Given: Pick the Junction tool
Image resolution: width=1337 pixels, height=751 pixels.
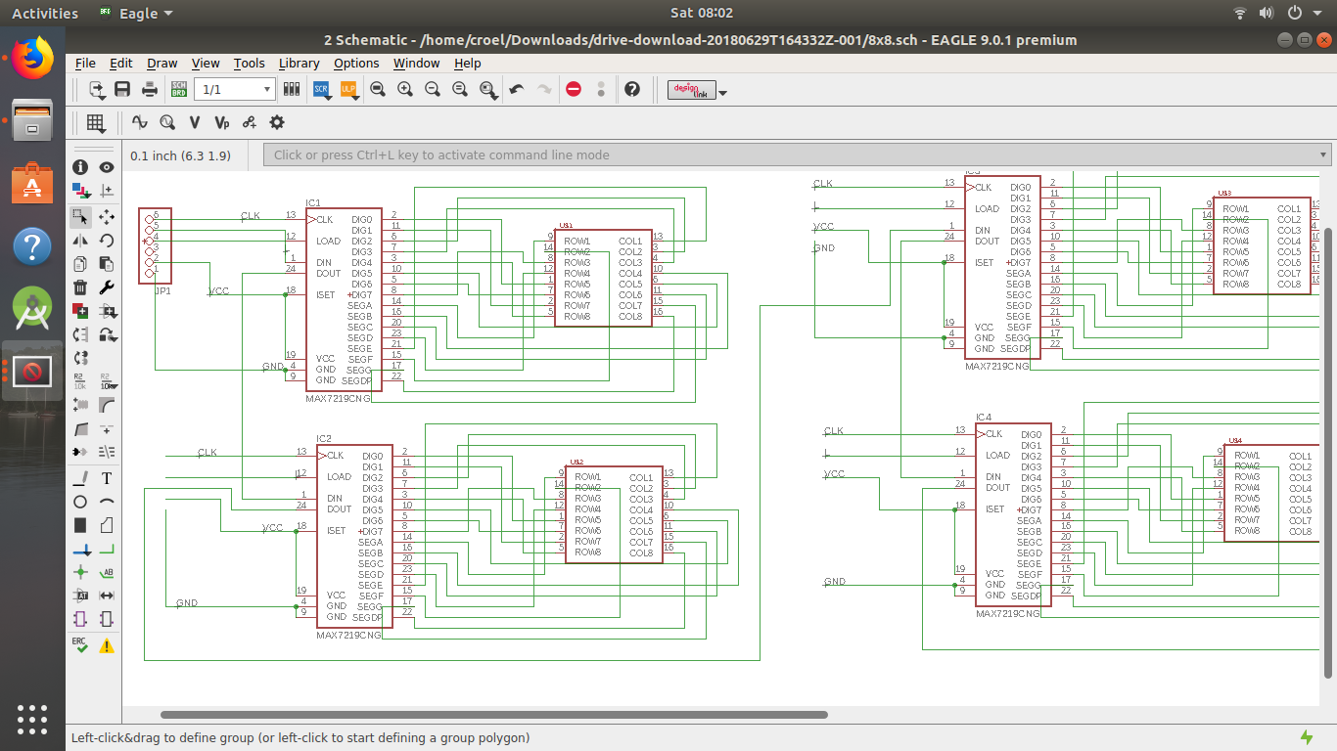Looking at the screenshot, I should (x=80, y=572).
